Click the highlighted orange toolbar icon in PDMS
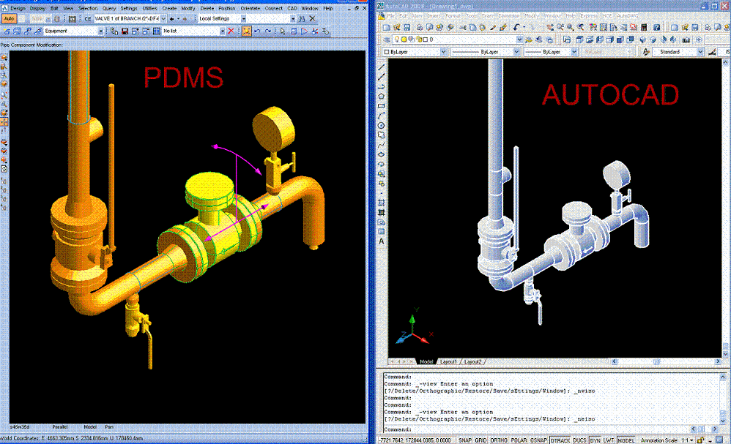 [x=247, y=31]
